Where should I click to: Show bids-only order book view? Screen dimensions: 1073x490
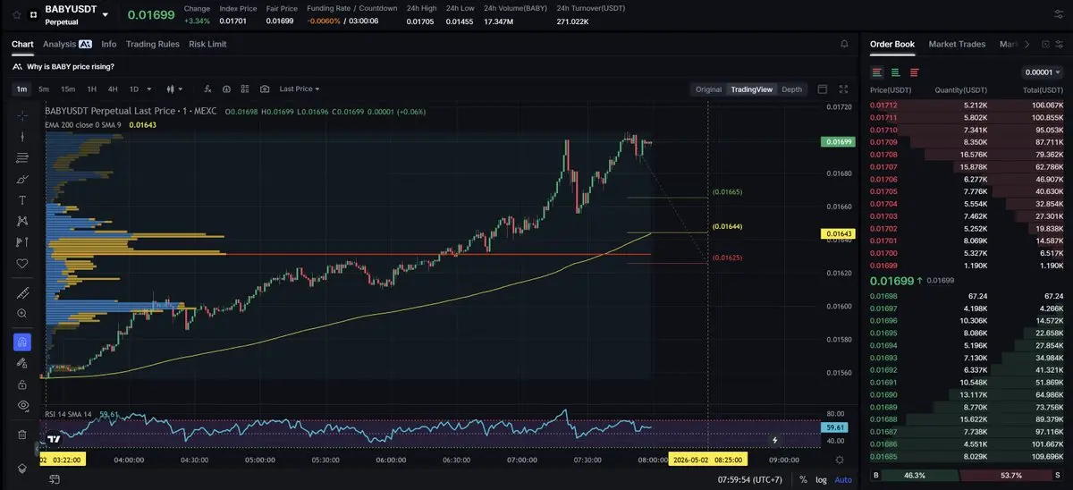click(x=895, y=72)
